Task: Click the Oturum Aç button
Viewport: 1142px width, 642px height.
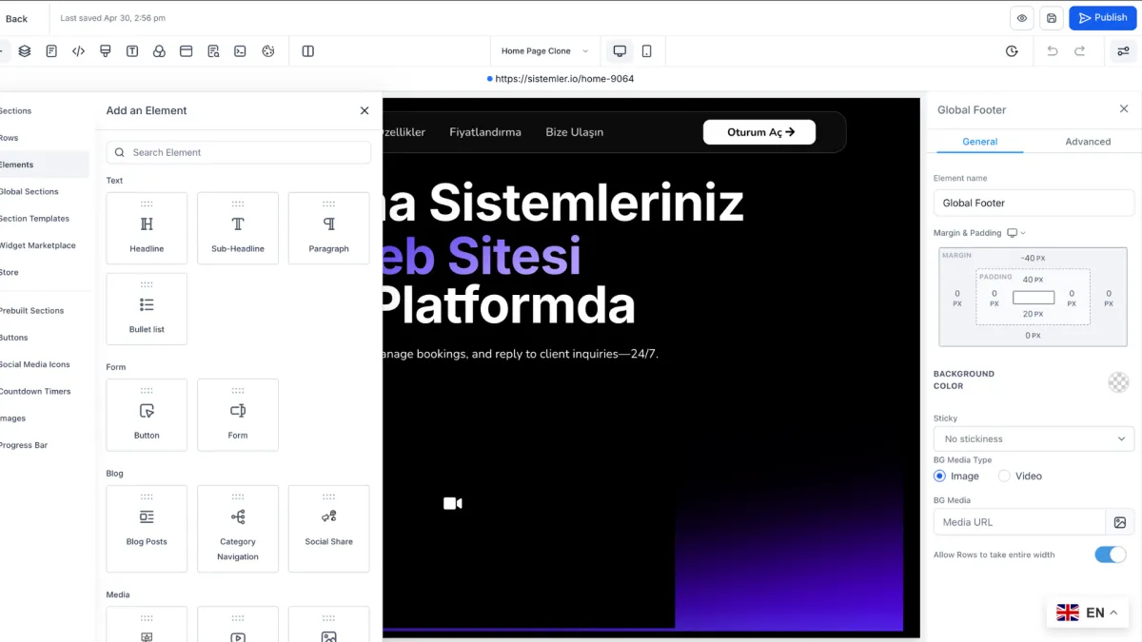Action: [759, 132]
